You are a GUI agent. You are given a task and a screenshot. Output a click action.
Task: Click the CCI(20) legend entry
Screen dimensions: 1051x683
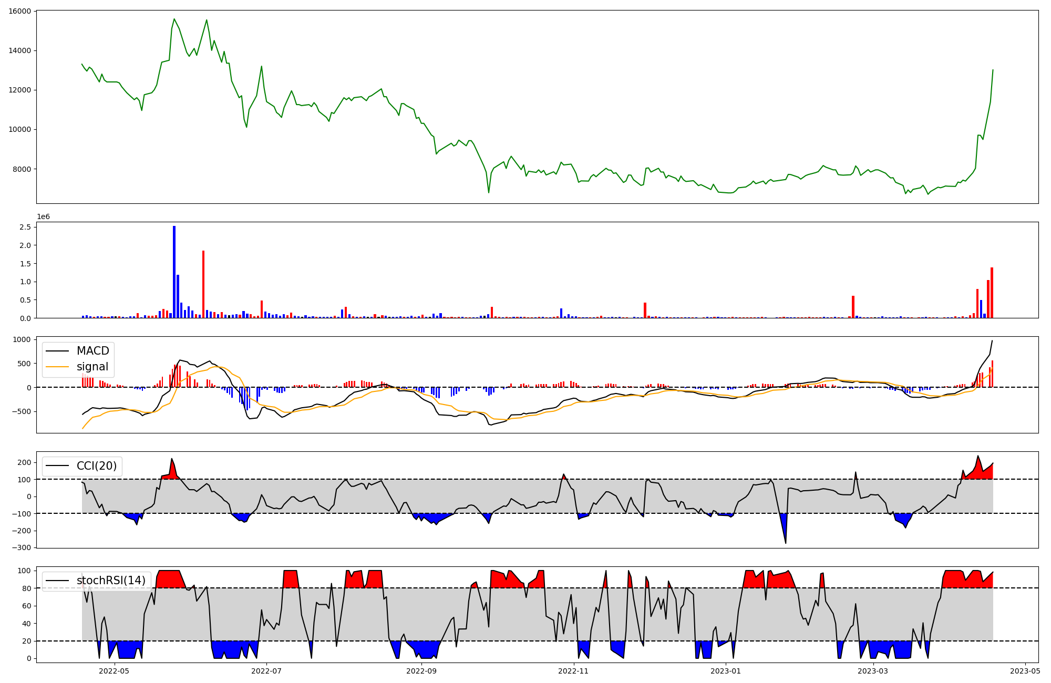pos(97,466)
